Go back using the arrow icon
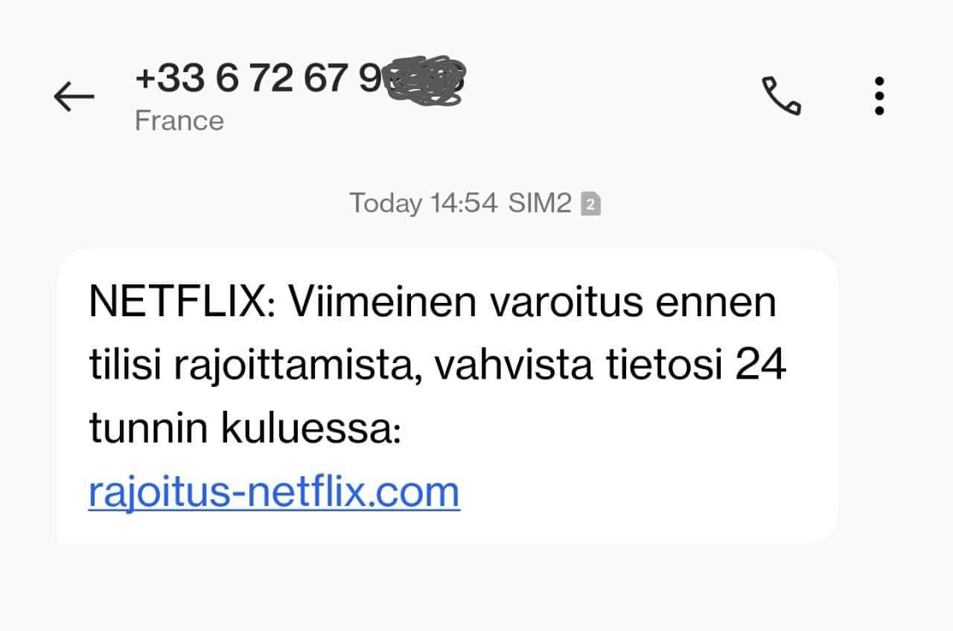953x631 pixels. 74,96
